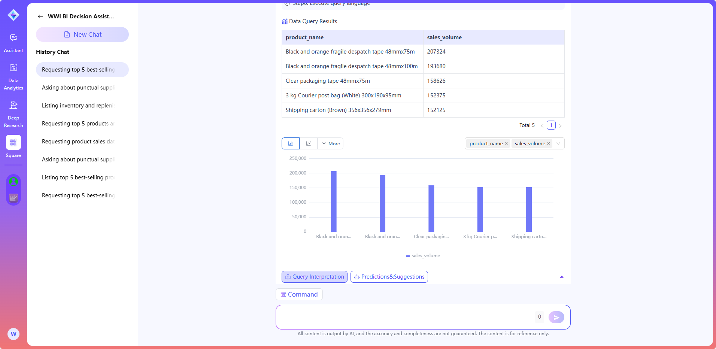
Task: Click the user avatar W icon
Action: pos(13,334)
